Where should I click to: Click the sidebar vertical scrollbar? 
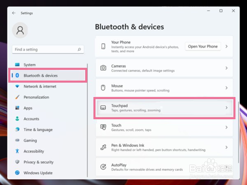[87, 120]
